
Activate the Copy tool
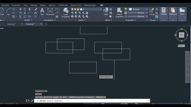tap(20, 13)
